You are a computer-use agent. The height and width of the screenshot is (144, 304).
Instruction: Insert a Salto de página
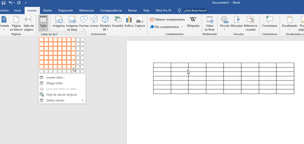[28, 24]
